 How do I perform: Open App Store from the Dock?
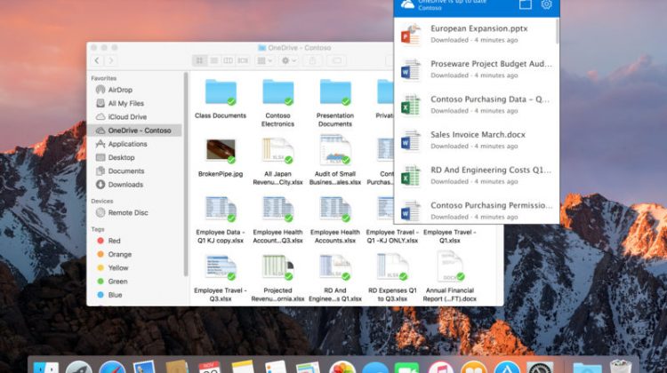pos(507,368)
